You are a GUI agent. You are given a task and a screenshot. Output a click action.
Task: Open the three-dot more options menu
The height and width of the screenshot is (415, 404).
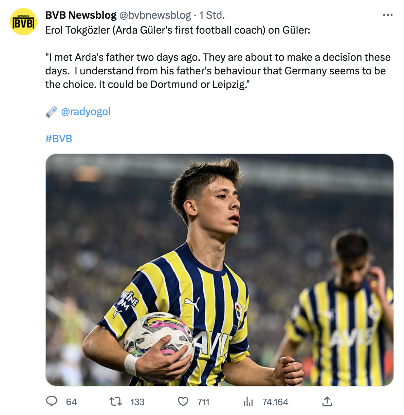[387, 15]
